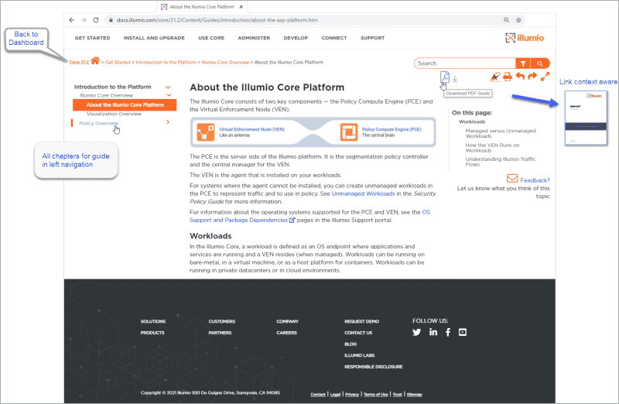Click the zoom magnifier icon in address bar
619x404 pixels.
point(506,20)
